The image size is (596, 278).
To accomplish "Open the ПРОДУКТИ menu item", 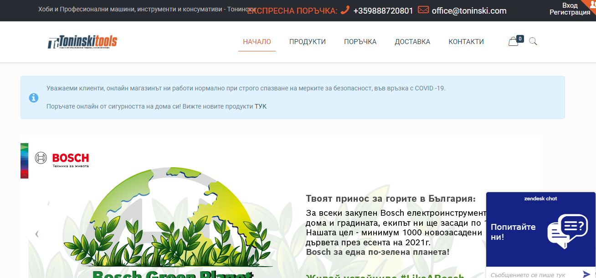I will point(308,42).
